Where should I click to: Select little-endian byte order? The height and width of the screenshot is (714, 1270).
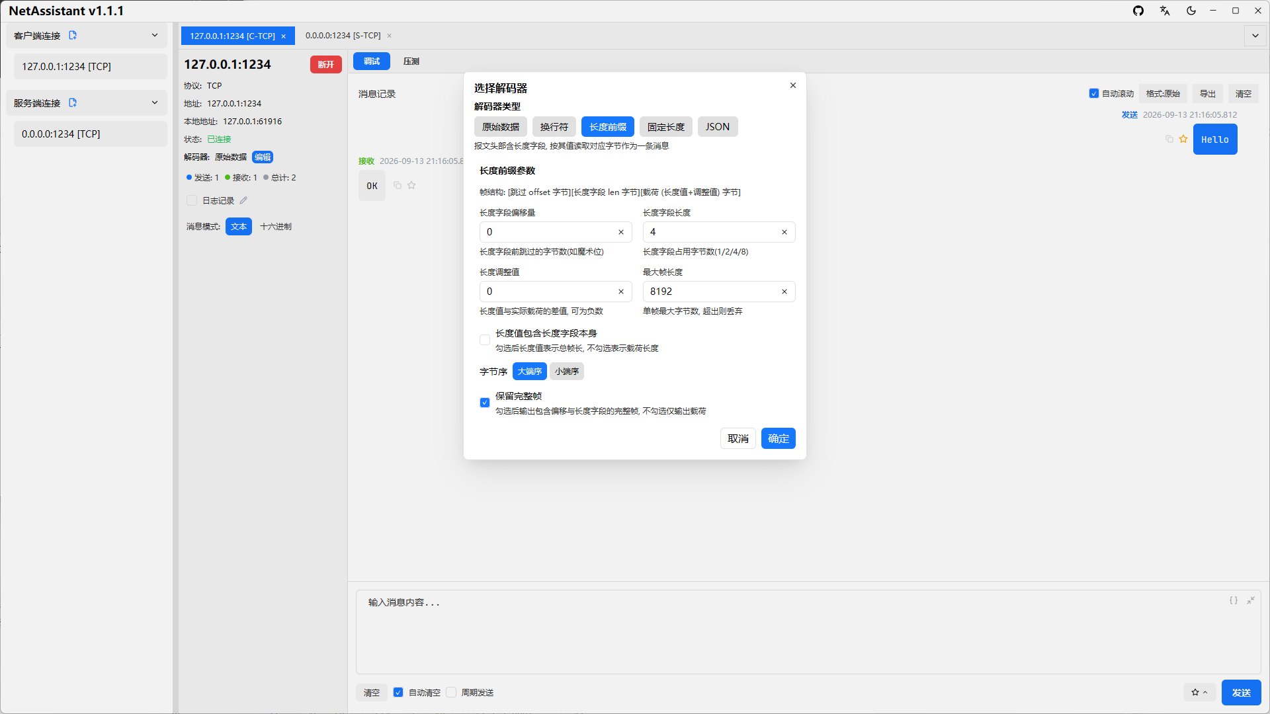[x=567, y=372]
